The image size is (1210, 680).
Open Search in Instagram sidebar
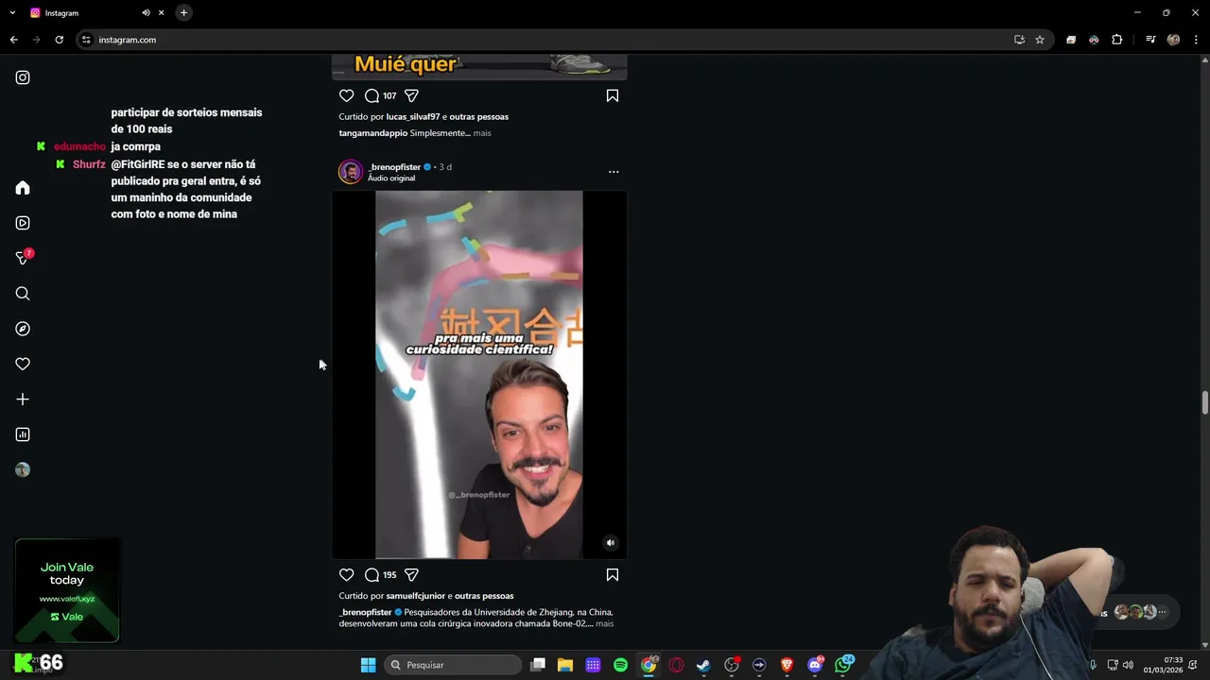click(x=23, y=294)
